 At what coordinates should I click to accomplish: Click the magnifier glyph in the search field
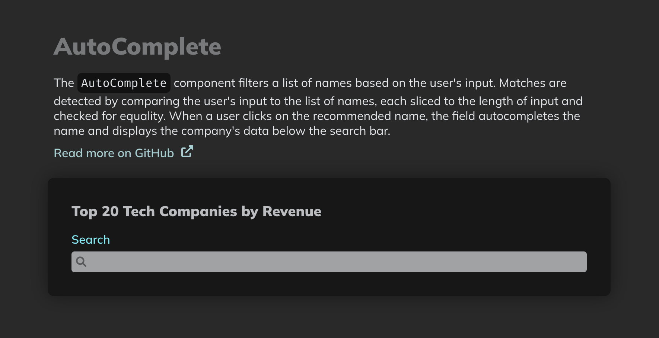click(81, 262)
